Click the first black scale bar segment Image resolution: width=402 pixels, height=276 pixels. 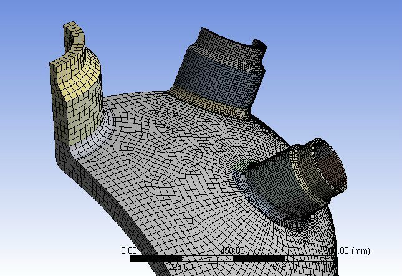(x=155, y=258)
